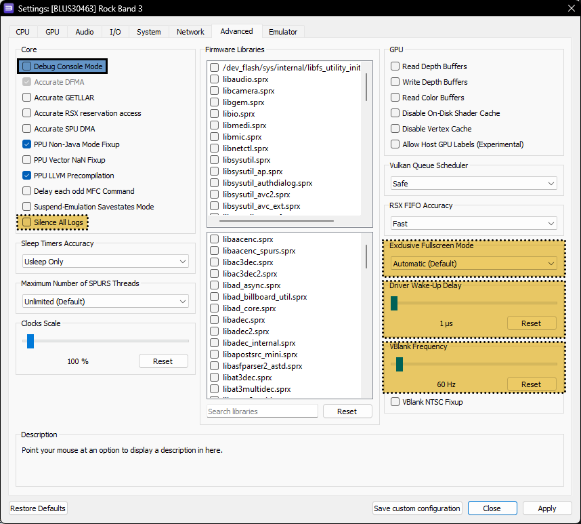The height and width of the screenshot is (524, 581).
Task: Click upper firmware list vertical scrollbar
Action: (366, 87)
